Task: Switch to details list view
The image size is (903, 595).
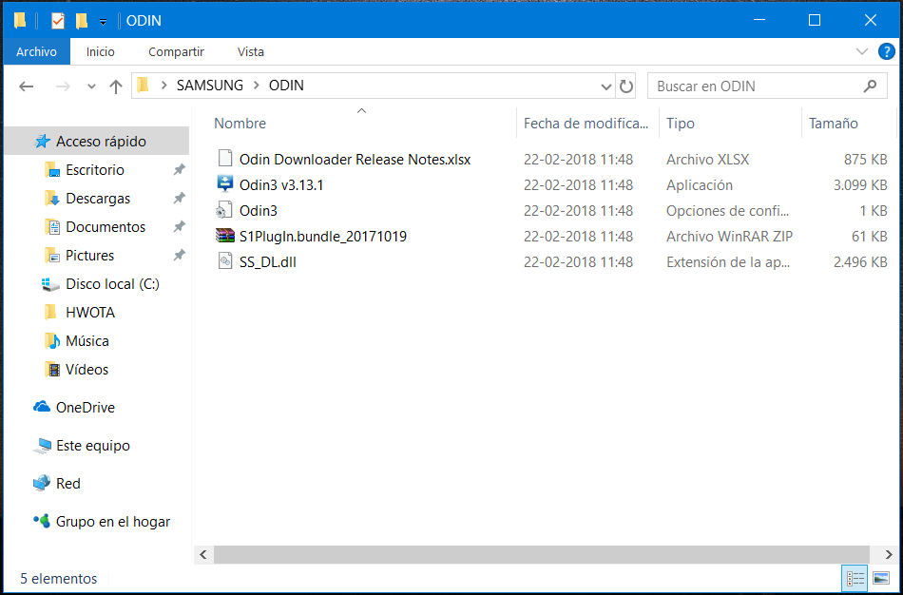Action: click(x=855, y=578)
